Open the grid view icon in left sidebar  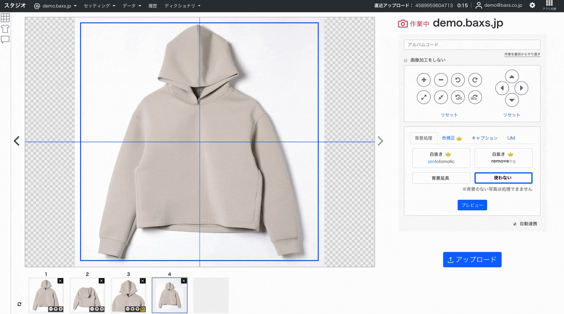(x=5, y=18)
